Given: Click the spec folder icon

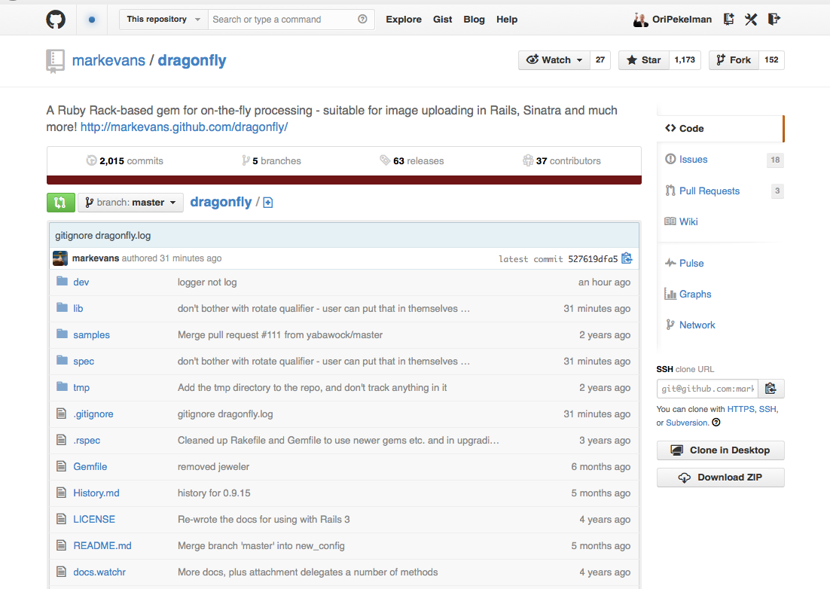Looking at the screenshot, I should (x=62, y=360).
